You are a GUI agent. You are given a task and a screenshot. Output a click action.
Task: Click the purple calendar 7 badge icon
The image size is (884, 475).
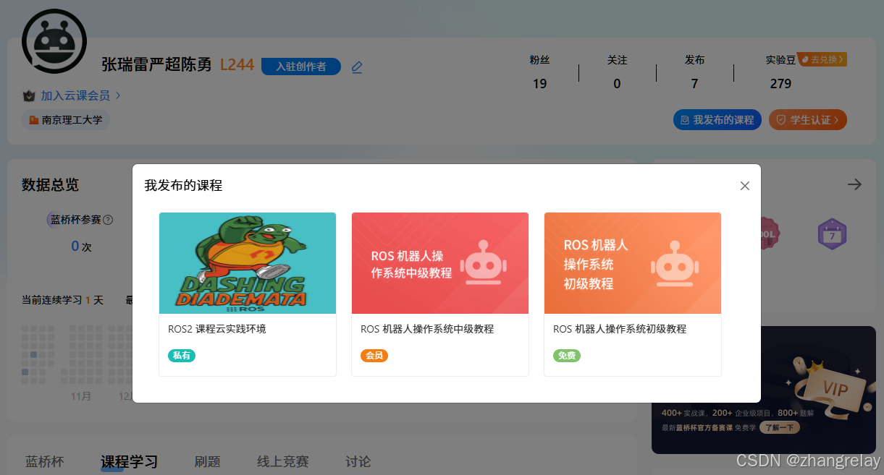click(832, 234)
